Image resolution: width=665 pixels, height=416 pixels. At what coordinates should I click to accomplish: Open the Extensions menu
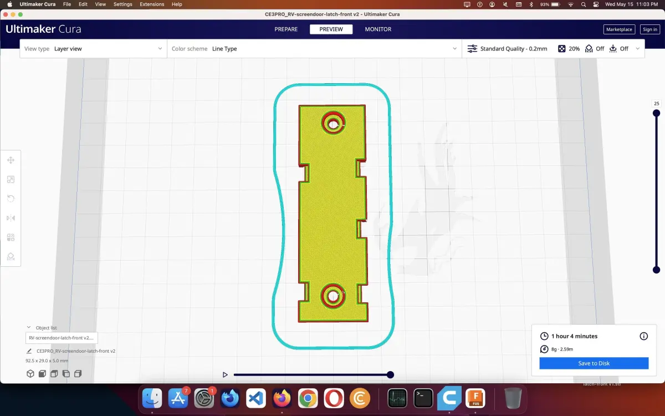coord(152,4)
